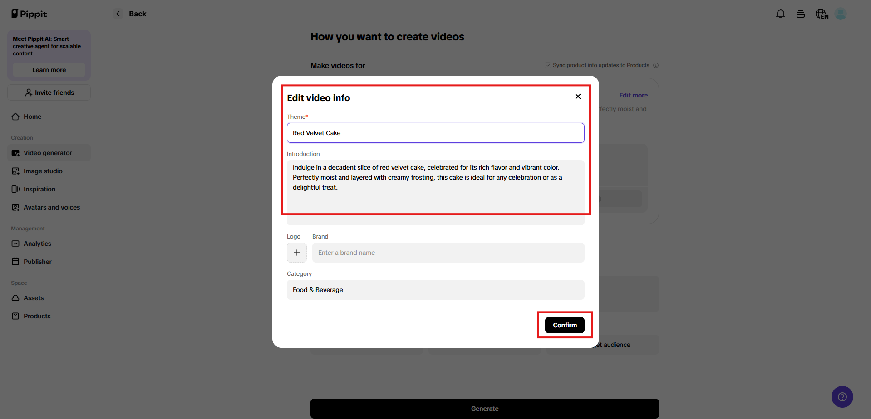Open the Assets space
Viewport: 871px width, 419px height.
pos(34,298)
